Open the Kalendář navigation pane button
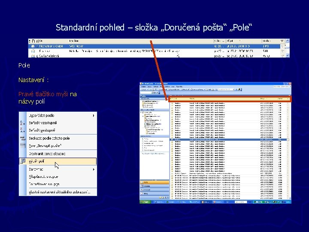 (x=154, y=186)
